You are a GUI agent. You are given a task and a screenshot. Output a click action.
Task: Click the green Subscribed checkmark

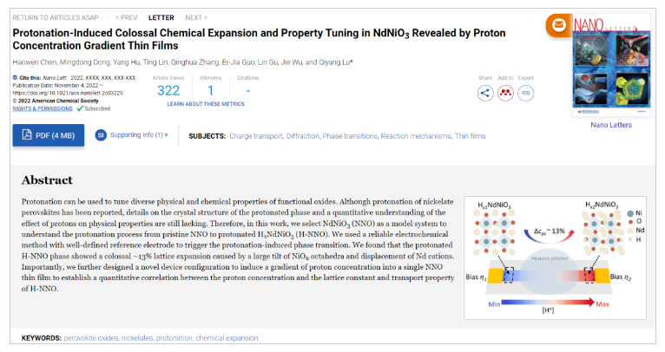coord(80,108)
